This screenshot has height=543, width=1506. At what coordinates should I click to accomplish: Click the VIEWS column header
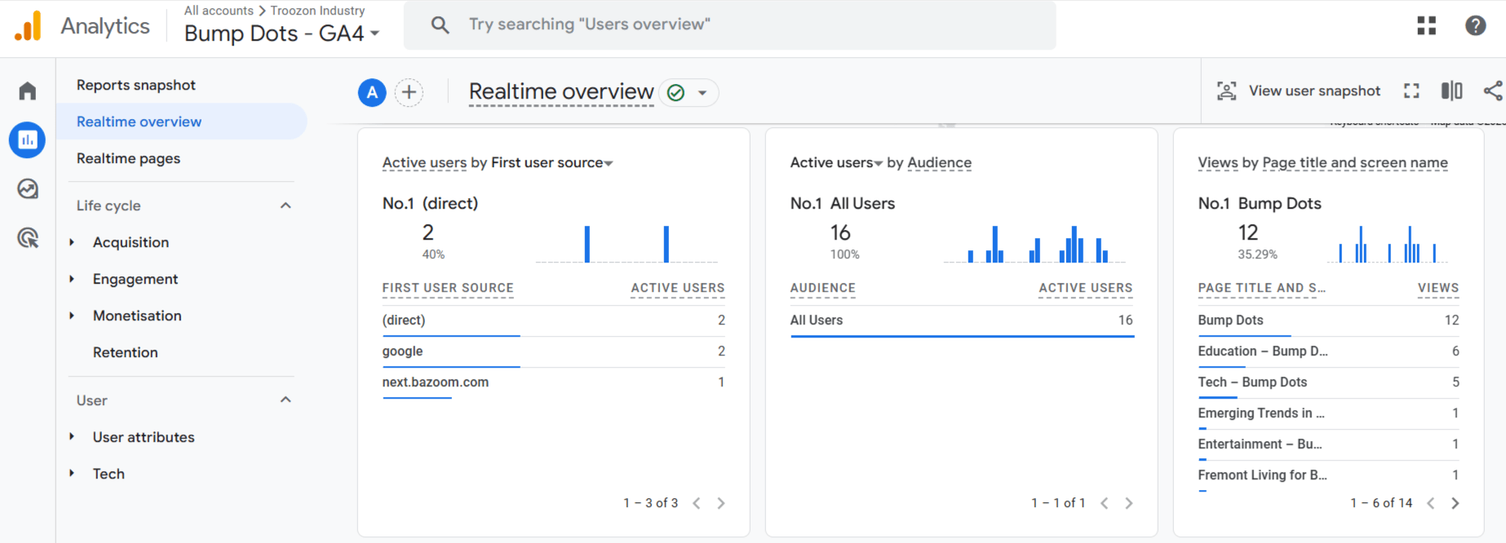[x=1438, y=288]
